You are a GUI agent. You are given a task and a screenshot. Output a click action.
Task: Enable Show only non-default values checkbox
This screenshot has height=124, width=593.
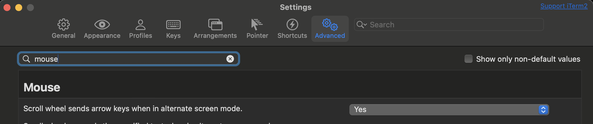point(469,59)
